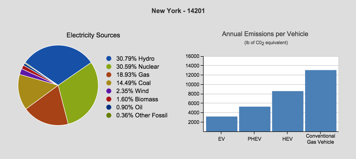
Task: Click the HEV emissions bar
Action: [x=288, y=111]
